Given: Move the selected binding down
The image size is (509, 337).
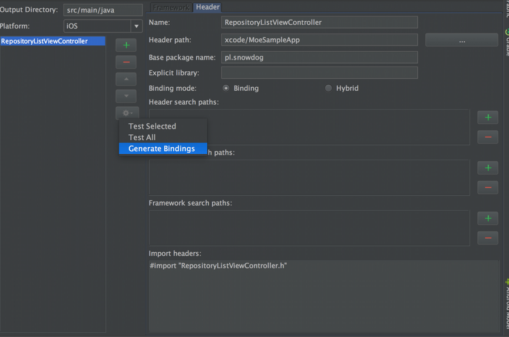Looking at the screenshot, I should (126, 96).
